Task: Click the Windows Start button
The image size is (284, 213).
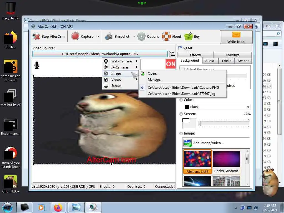Action: tap(7, 207)
